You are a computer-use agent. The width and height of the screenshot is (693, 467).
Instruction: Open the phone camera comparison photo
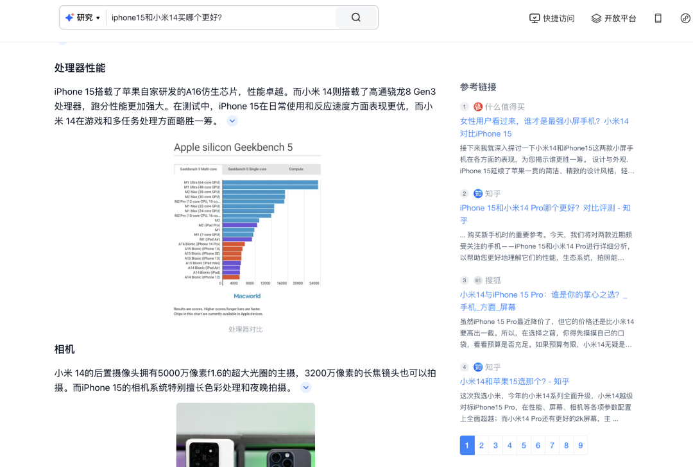pyautogui.click(x=246, y=435)
